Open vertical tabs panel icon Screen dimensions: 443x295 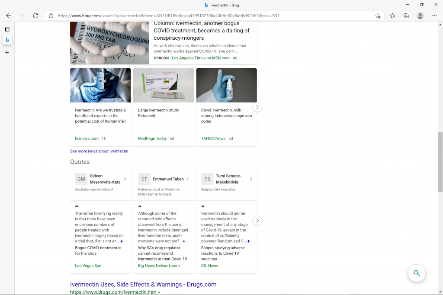click(7, 29)
